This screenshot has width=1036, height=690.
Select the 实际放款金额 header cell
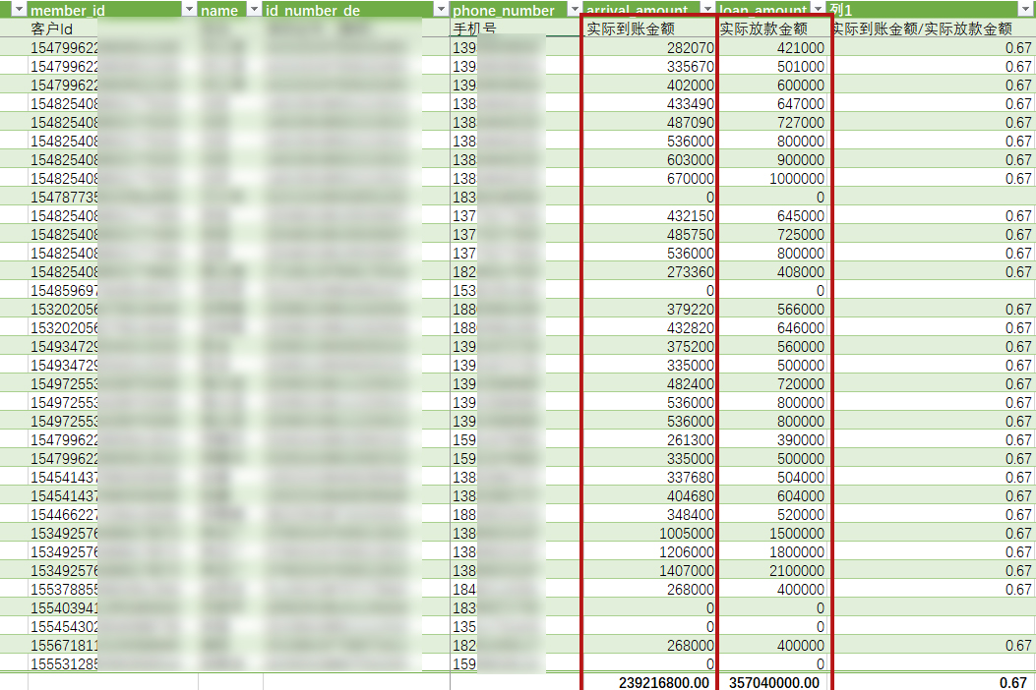pos(772,29)
